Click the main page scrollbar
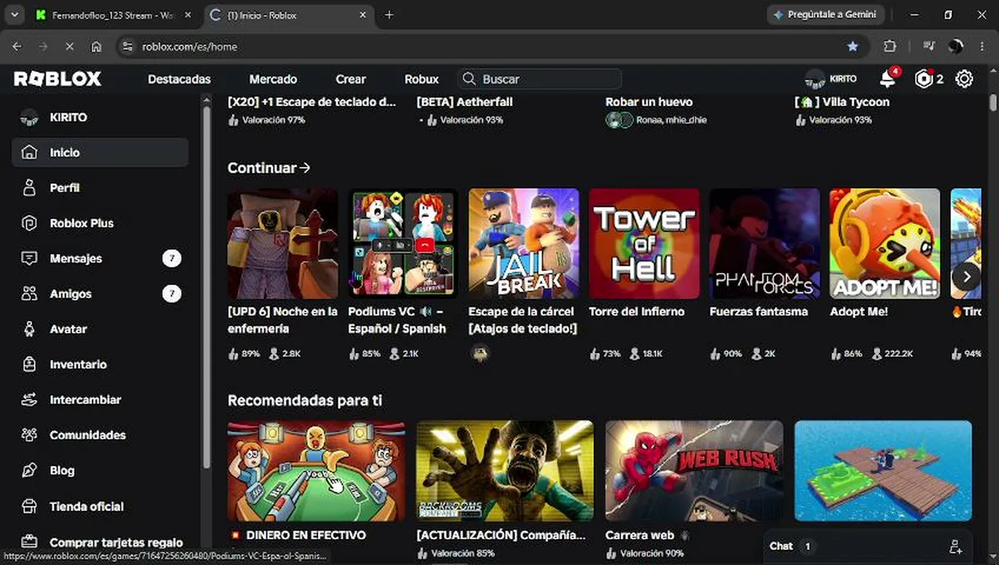Screen dimensions: 999x565 coord(994,103)
